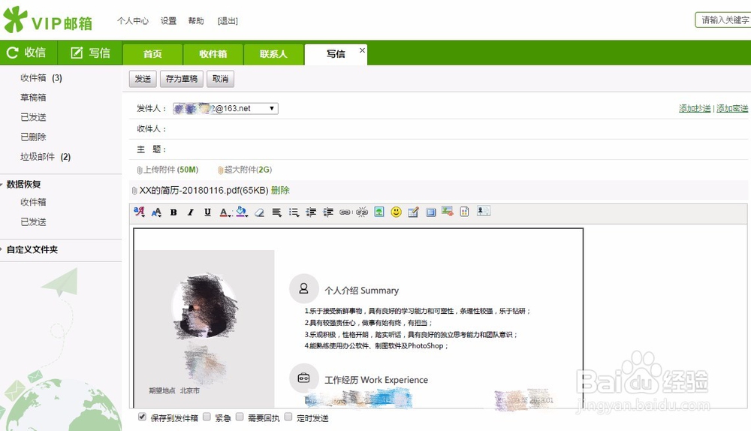Switch to the 联系人 tab
Screen dimensions: 751x431
[x=273, y=54]
